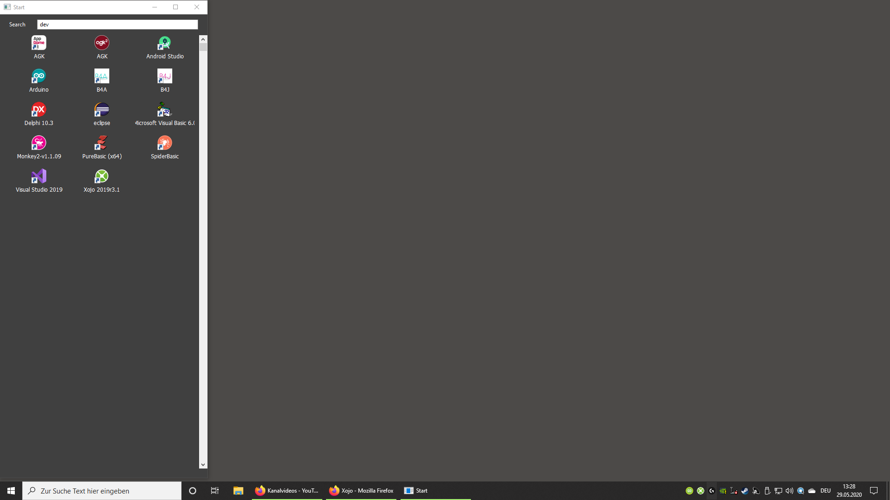Image resolution: width=890 pixels, height=500 pixels.
Task: Click the green GO tray icon
Action: click(x=689, y=491)
